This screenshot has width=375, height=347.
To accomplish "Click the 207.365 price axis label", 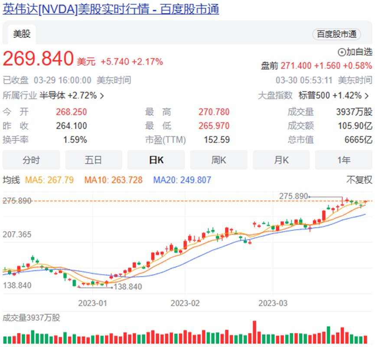I will 17,235.
